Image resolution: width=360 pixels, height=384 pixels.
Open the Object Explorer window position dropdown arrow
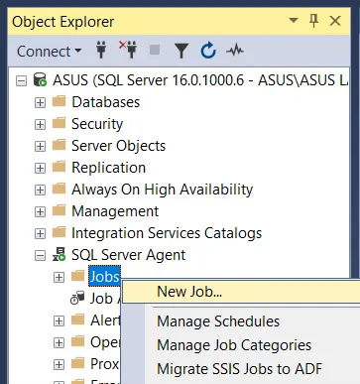[294, 21]
